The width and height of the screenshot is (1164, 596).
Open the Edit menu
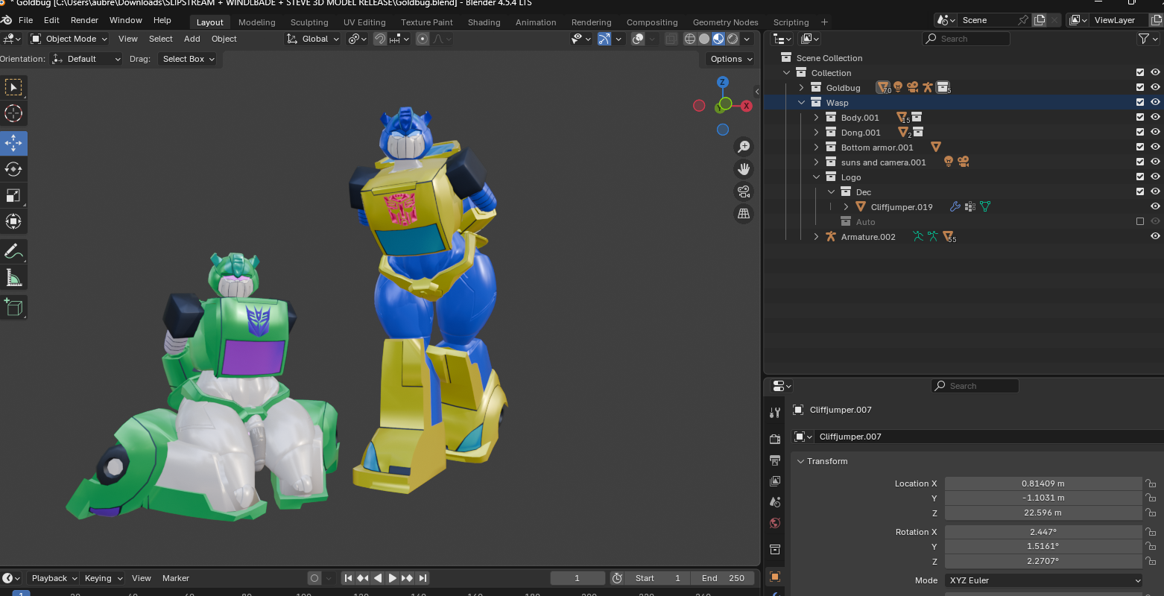click(x=51, y=20)
